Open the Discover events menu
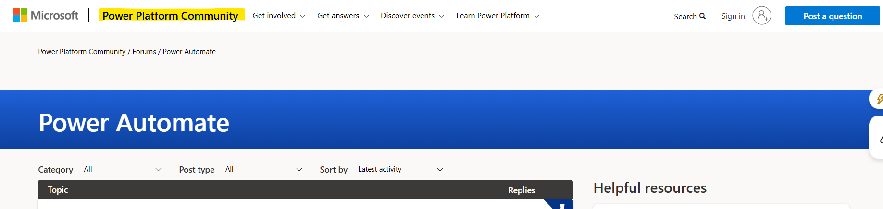 (x=412, y=16)
